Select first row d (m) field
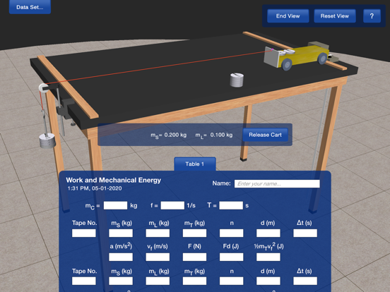Viewport: 390px width, 292px height. coord(268,233)
